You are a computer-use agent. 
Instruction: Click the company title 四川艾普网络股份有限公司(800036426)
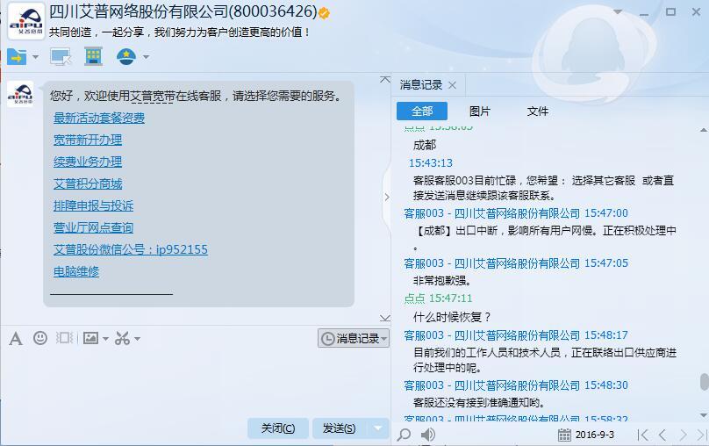coord(183,11)
